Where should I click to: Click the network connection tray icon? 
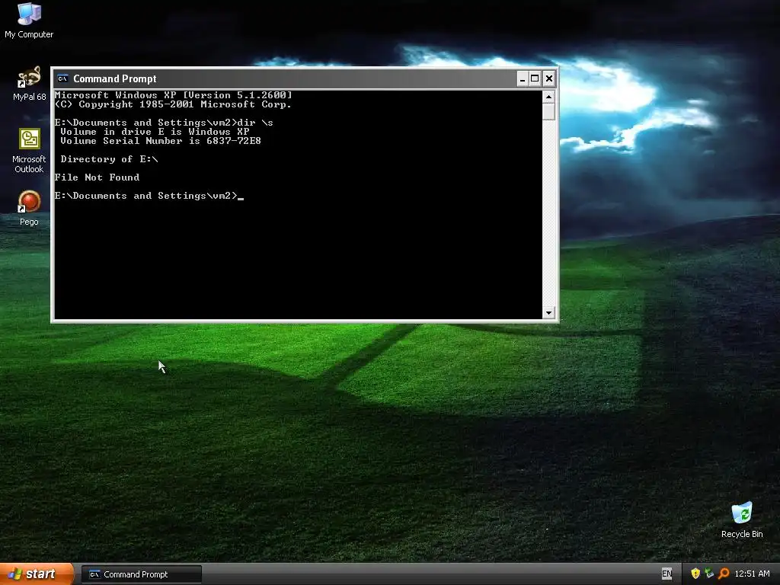(x=709, y=574)
